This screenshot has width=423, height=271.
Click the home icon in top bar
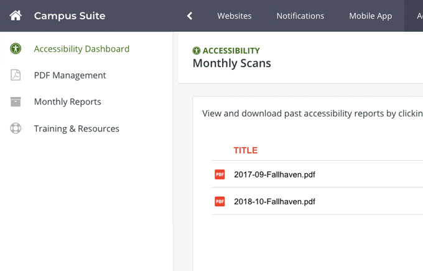tap(16, 16)
